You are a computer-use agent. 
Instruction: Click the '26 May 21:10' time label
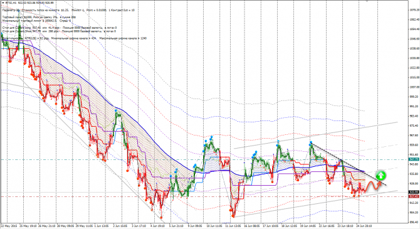click(46, 226)
